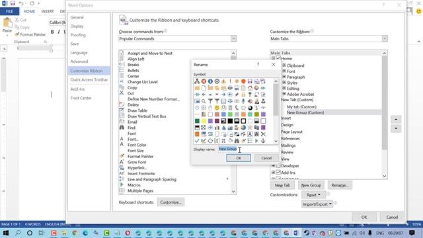Screen dimensions: 423x238
Task: Choose the padlock symbol
Action: (243, 95)
